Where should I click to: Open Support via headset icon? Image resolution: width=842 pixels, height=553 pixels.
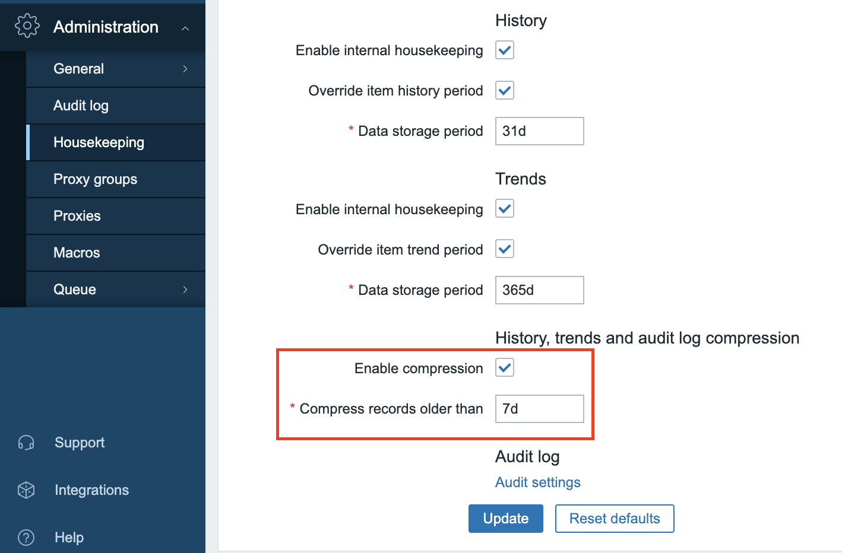click(x=26, y=442)
